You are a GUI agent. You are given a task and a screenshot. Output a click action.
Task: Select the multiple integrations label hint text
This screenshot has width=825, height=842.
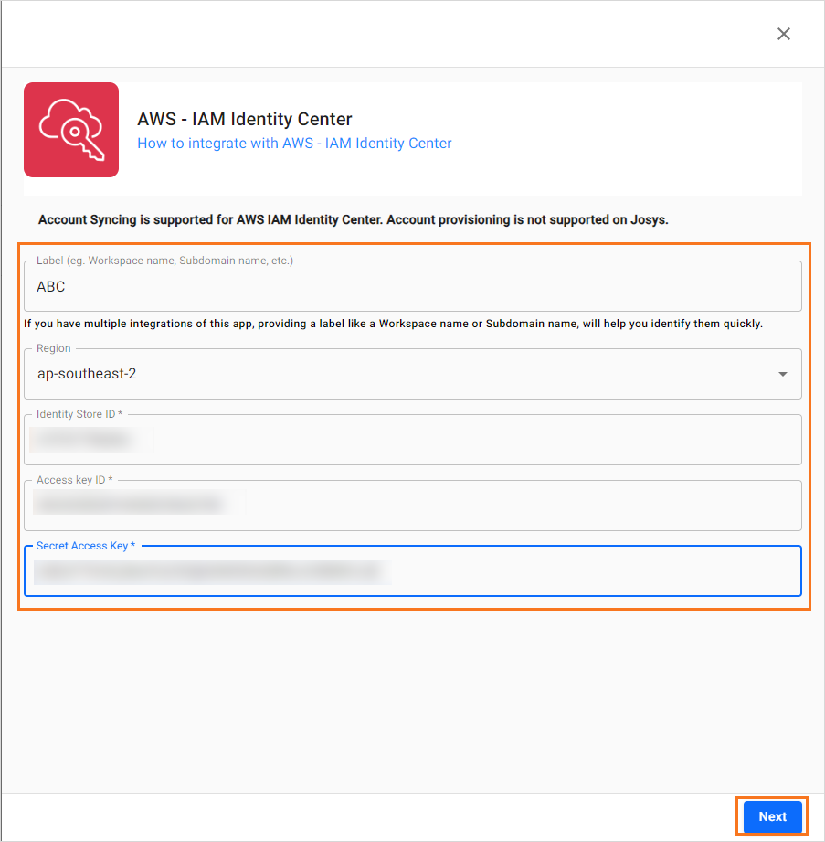393,324
